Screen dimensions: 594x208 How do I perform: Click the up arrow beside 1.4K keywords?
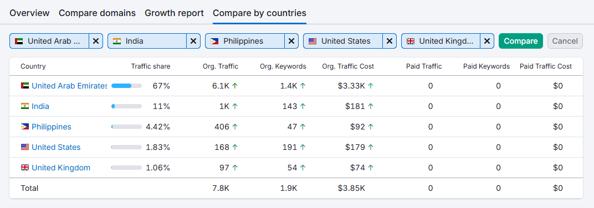point(303,86)
